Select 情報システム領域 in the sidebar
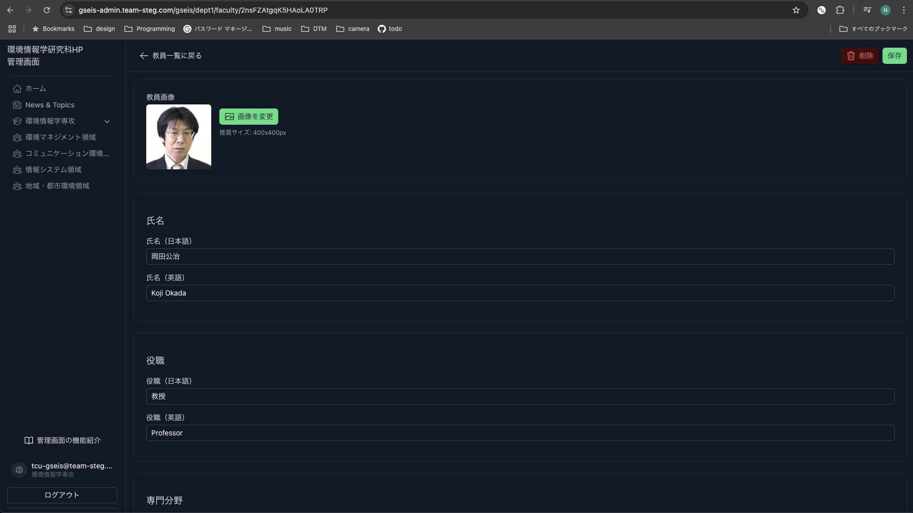 pyautogui.click(x=53, y=170)
